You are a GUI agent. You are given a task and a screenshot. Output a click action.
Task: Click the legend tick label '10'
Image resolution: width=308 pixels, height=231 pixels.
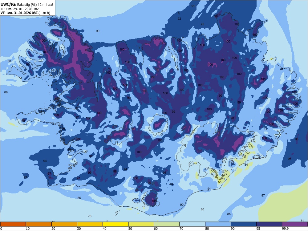28,229
